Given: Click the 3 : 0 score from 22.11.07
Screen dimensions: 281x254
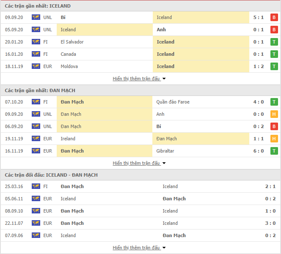Looking at the screenshot, I should tap(270, 223).
